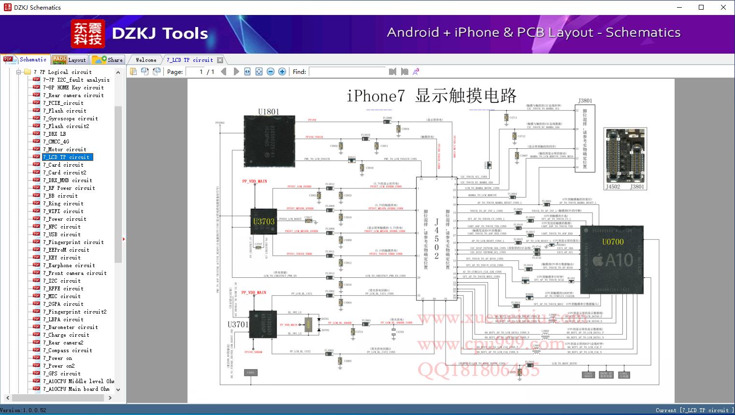This screenshot has height=415, width=735.
Task: Open 7_RF Power circuit
Action: [x=69, y=188]
